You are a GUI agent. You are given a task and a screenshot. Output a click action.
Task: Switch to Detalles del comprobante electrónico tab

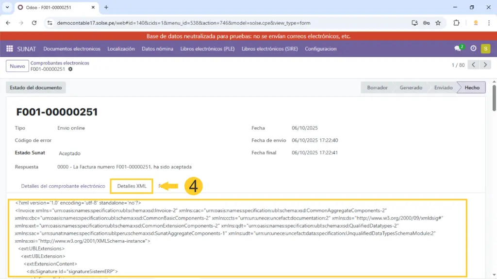63,186
